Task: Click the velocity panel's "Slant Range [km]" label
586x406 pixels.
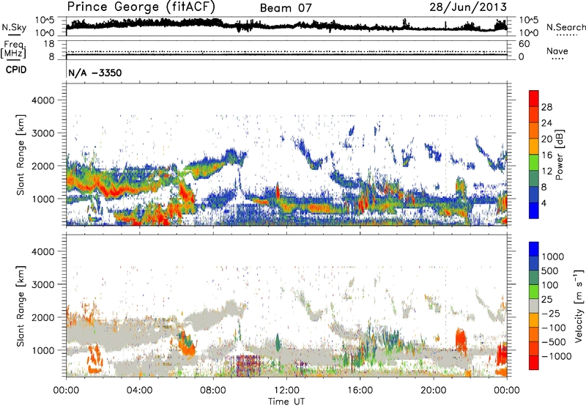Action: pos(21,306)
